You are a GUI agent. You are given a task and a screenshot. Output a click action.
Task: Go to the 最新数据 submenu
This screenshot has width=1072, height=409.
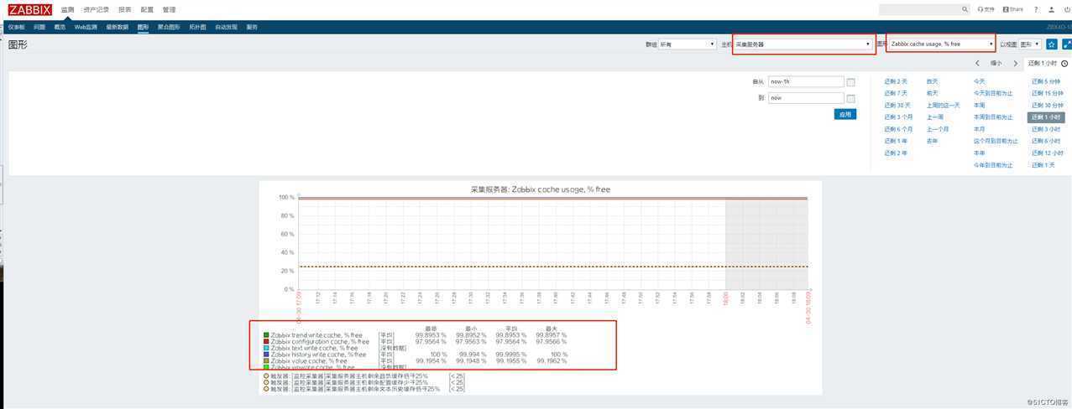coord(117,27)
